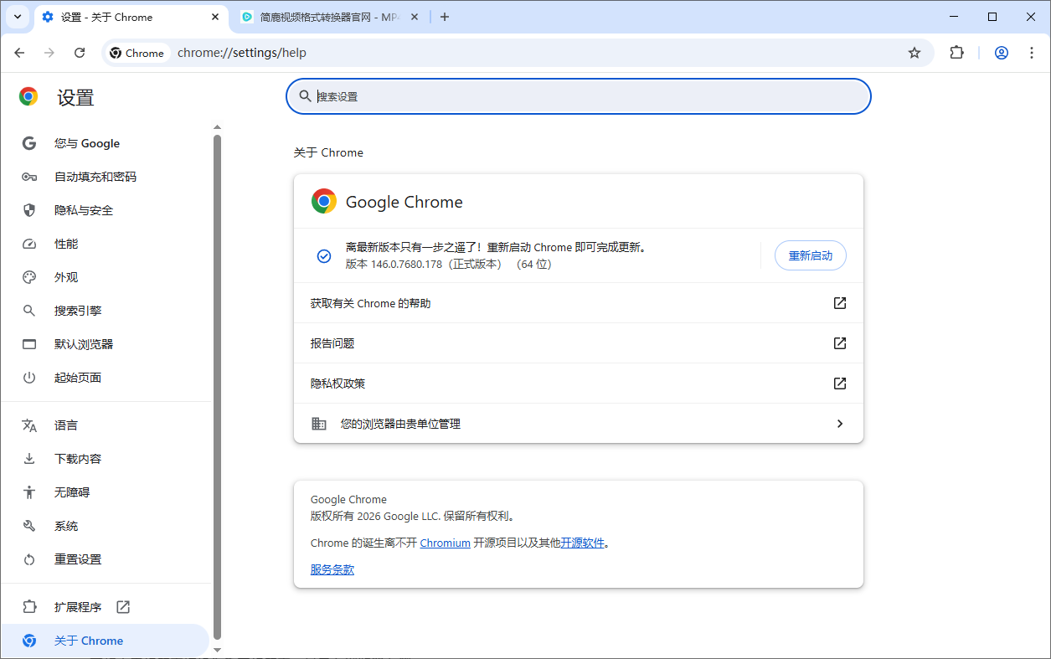Select the 搜索引擎 settings icon
This screenshot has width=1051, height=659.
(29, 310)
